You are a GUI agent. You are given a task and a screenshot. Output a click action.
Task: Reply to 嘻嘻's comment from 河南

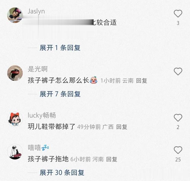112,159
